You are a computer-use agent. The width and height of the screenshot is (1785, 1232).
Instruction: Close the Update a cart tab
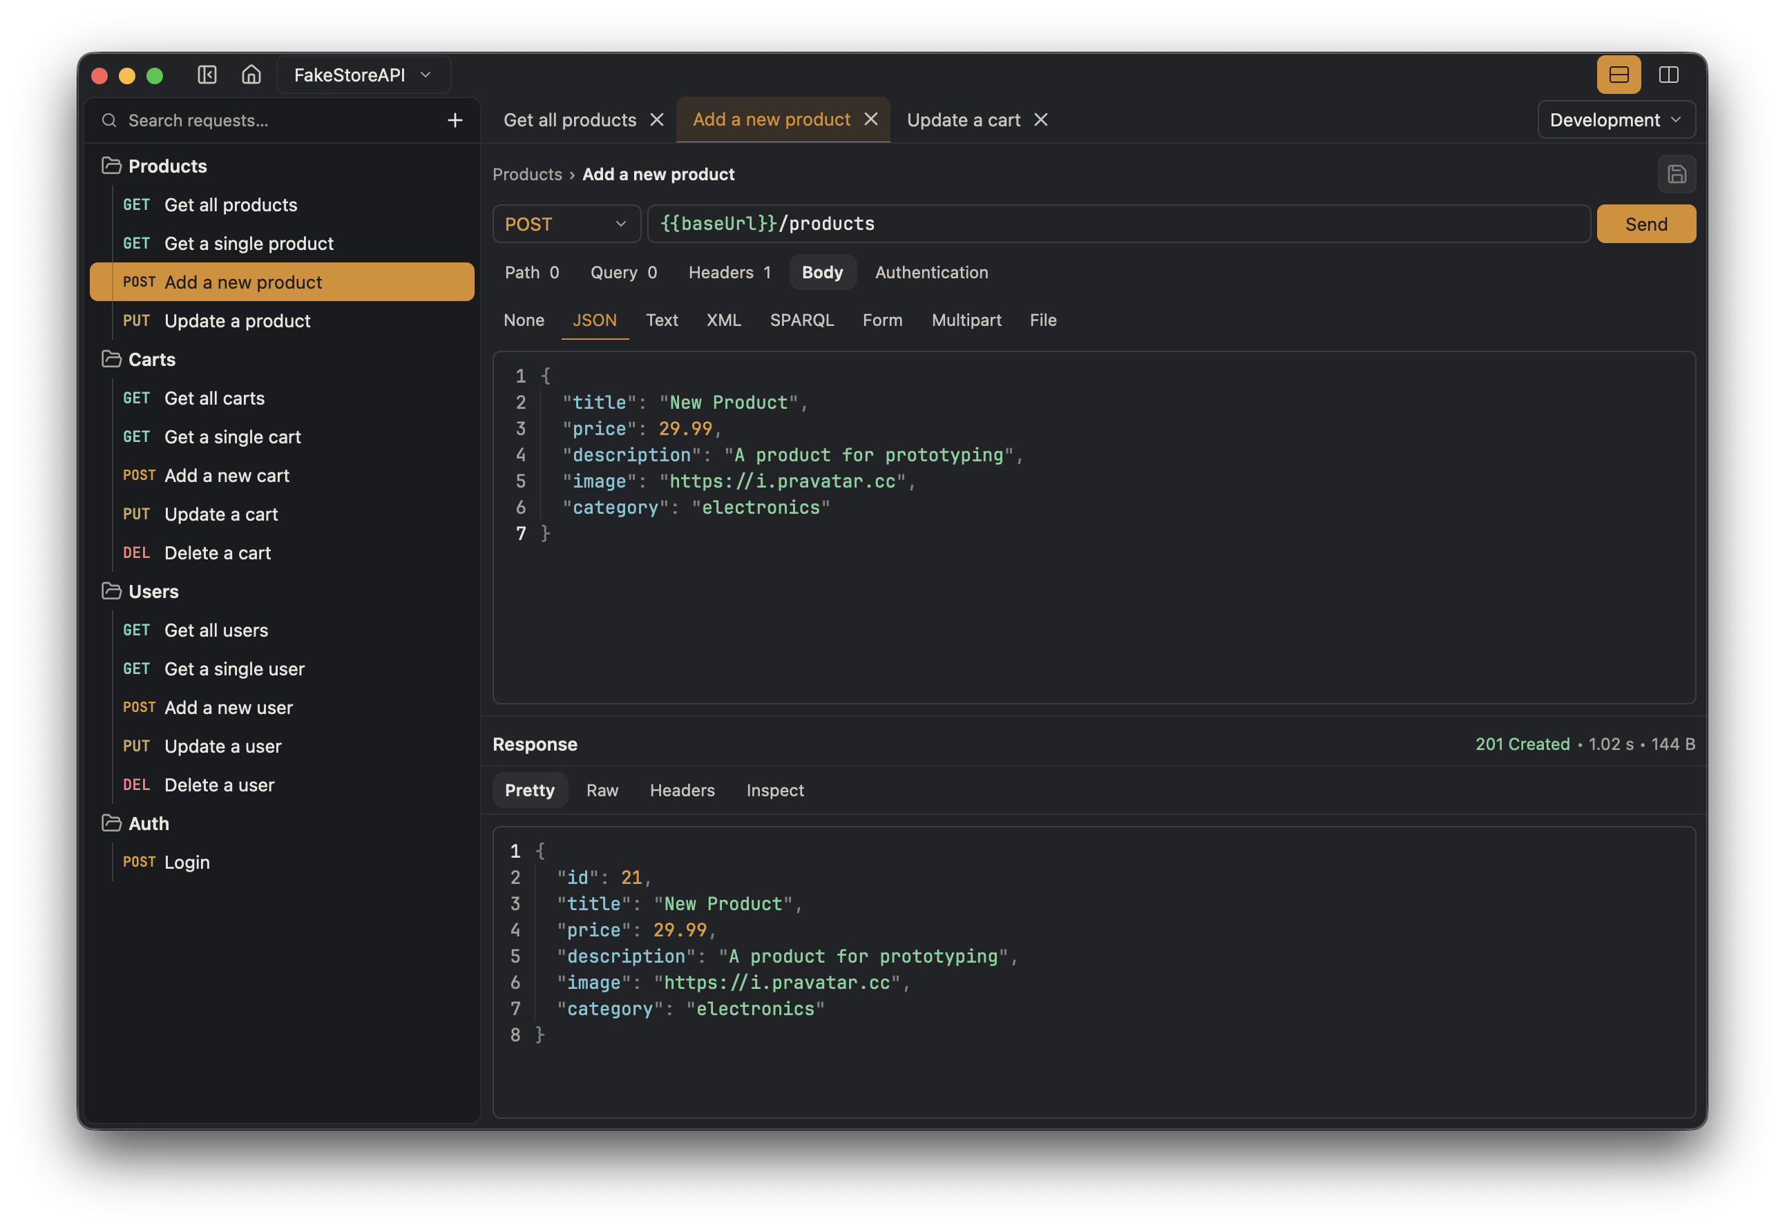click(1041, 119)
